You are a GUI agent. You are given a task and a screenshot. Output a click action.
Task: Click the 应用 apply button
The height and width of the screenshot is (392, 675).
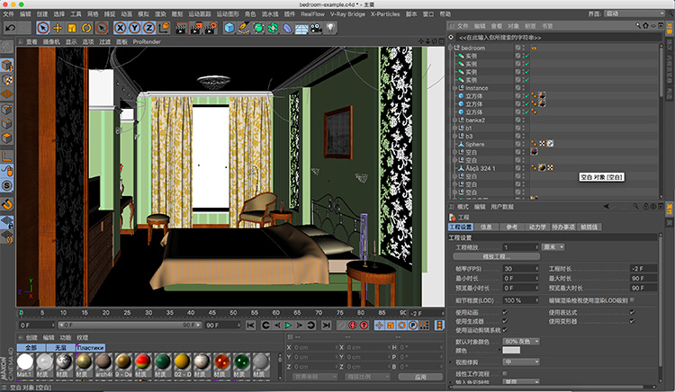pos(420,377)
